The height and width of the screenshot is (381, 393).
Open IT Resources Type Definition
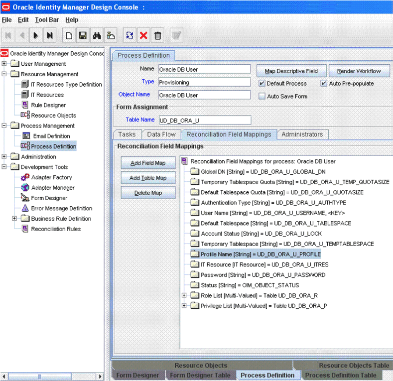66,85
